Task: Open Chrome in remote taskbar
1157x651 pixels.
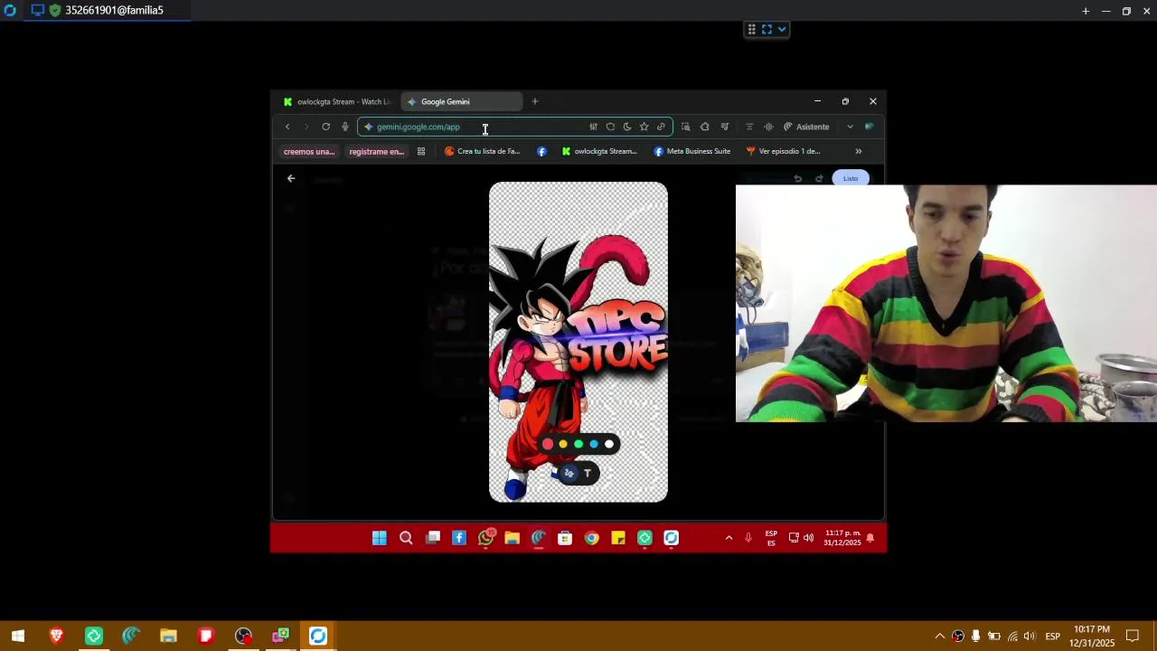Action: point(591,538)
